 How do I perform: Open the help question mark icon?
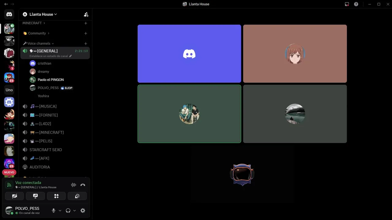click(356, 4)
